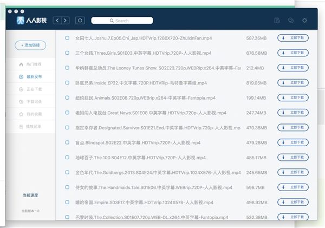Open the settings gear icon
This screenshot has width=325, height=228.
click(x=304, y=21)
